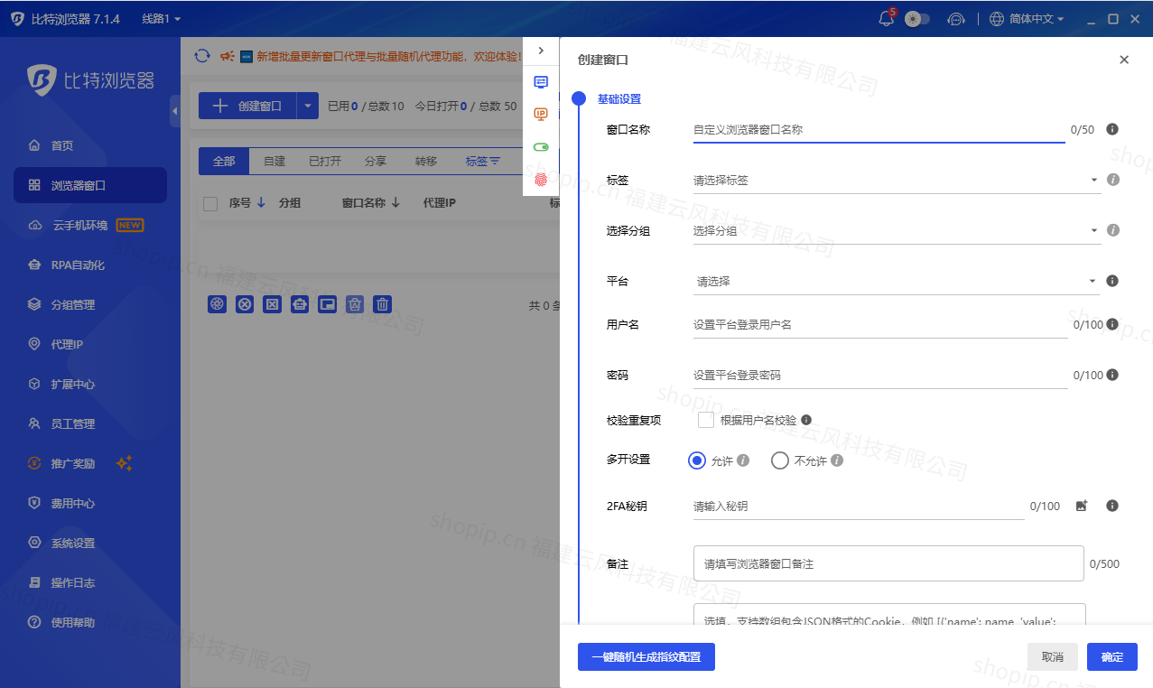Open the notification bell with badge 5

886,18
